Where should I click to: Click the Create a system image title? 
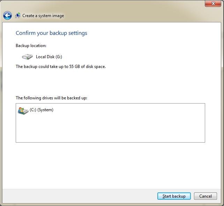[43, 16]
